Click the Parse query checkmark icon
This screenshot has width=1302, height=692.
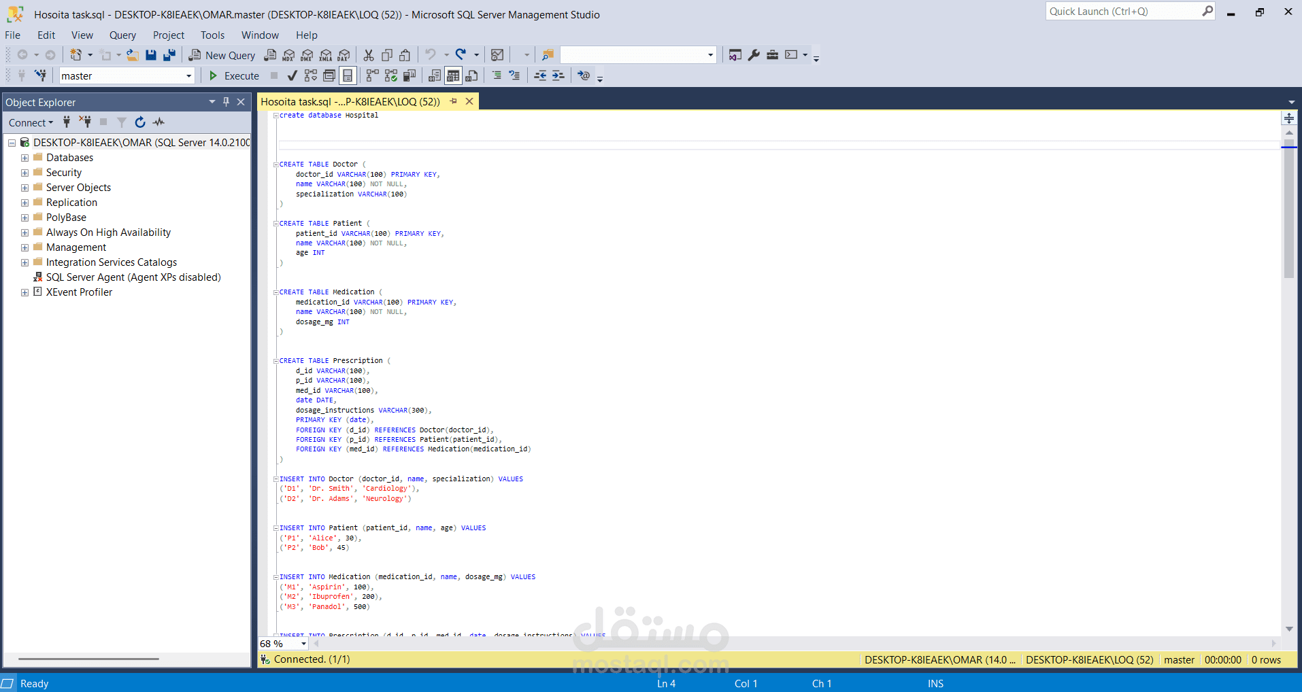(x=293, y=75)
